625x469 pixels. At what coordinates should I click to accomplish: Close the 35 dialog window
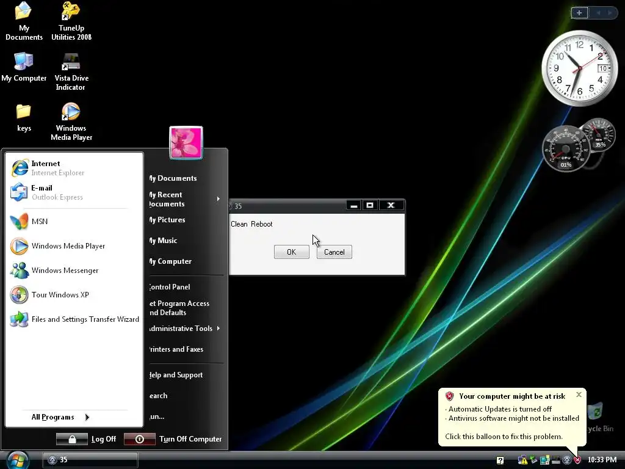pyautogui.click(x=391, y=205)
